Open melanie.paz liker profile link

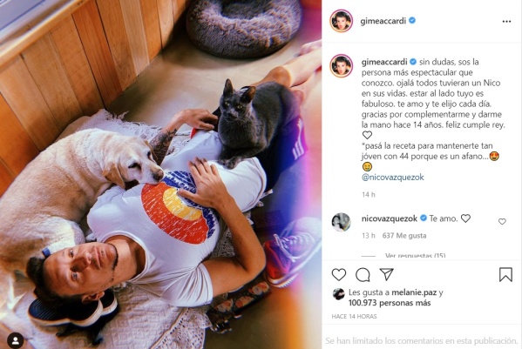pos(414,292)
